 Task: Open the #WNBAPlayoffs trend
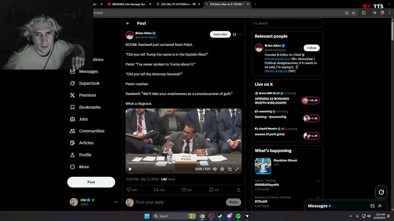click(x=267, y=185)
